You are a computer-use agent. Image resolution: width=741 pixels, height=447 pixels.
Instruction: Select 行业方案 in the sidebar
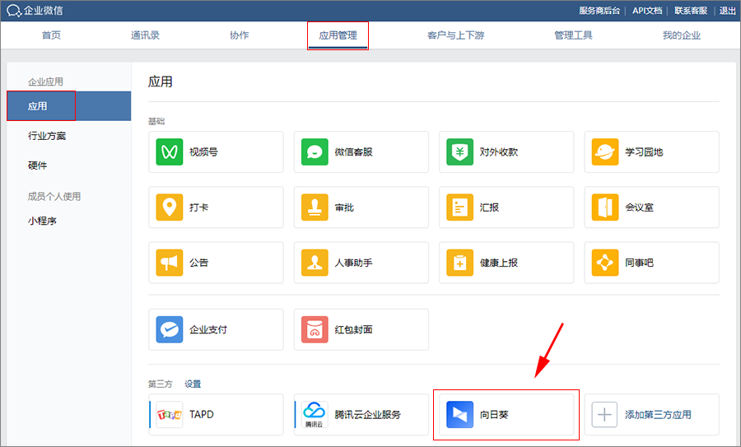tap(47, 136)
